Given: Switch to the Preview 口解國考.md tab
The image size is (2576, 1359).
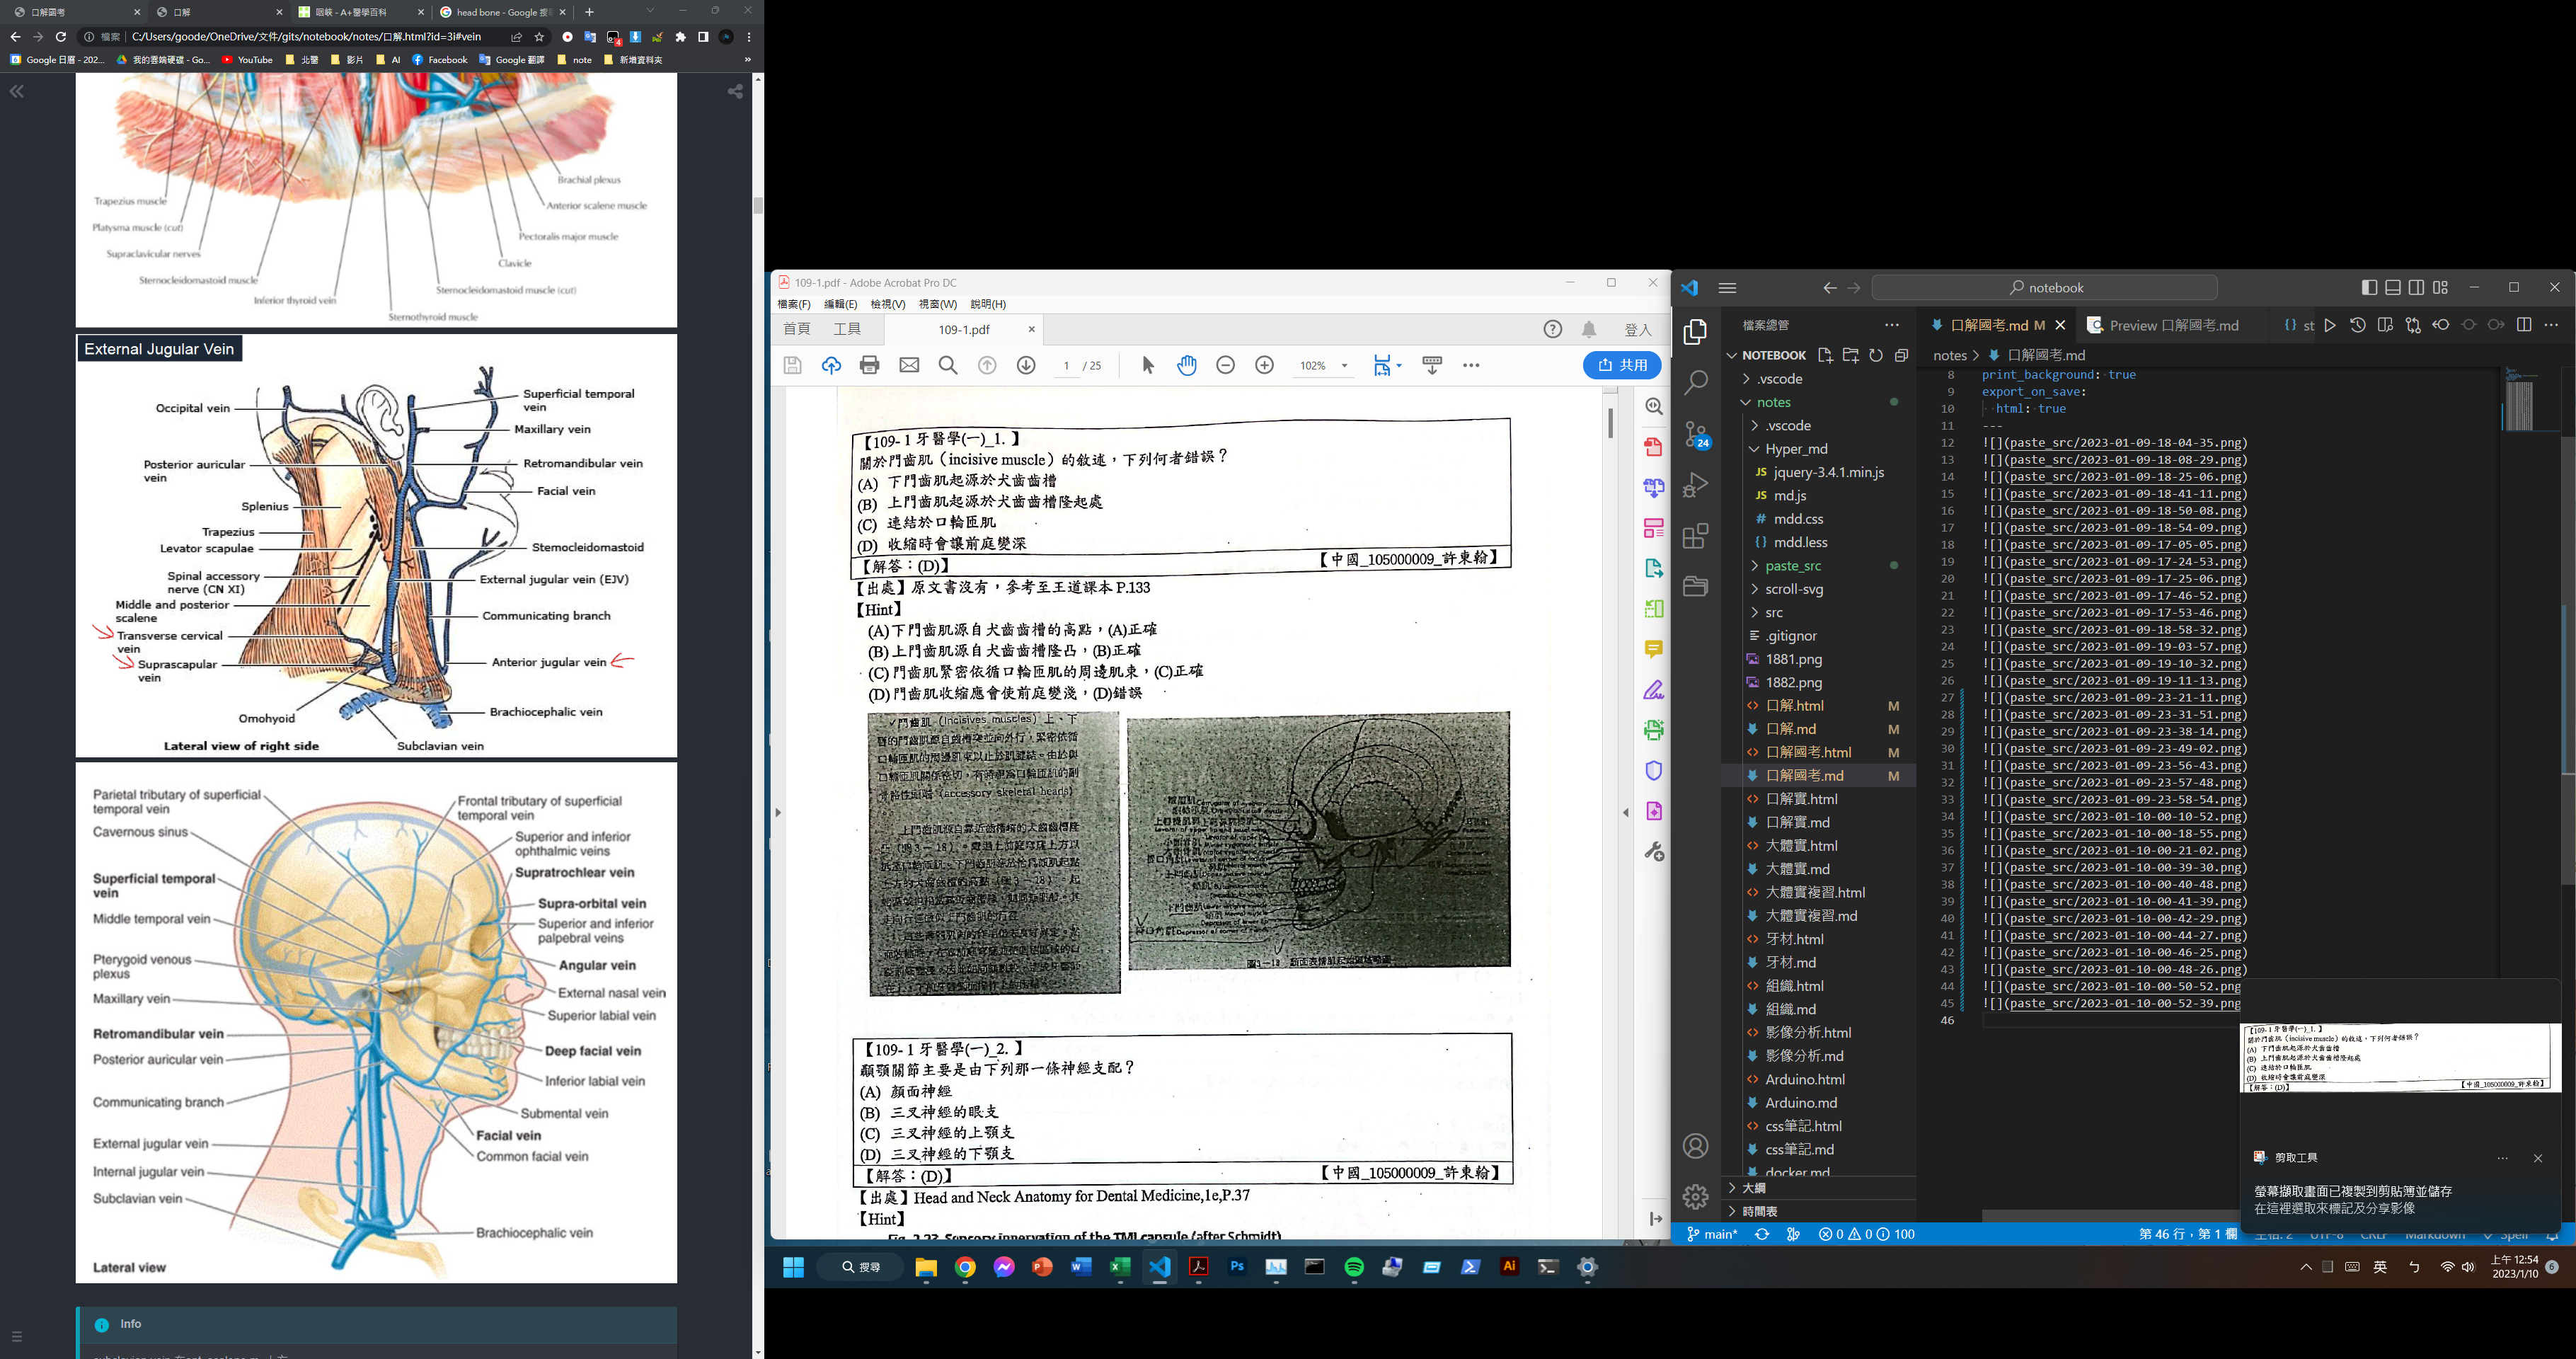Looking at the screenshot, I should click(2172, 325).
